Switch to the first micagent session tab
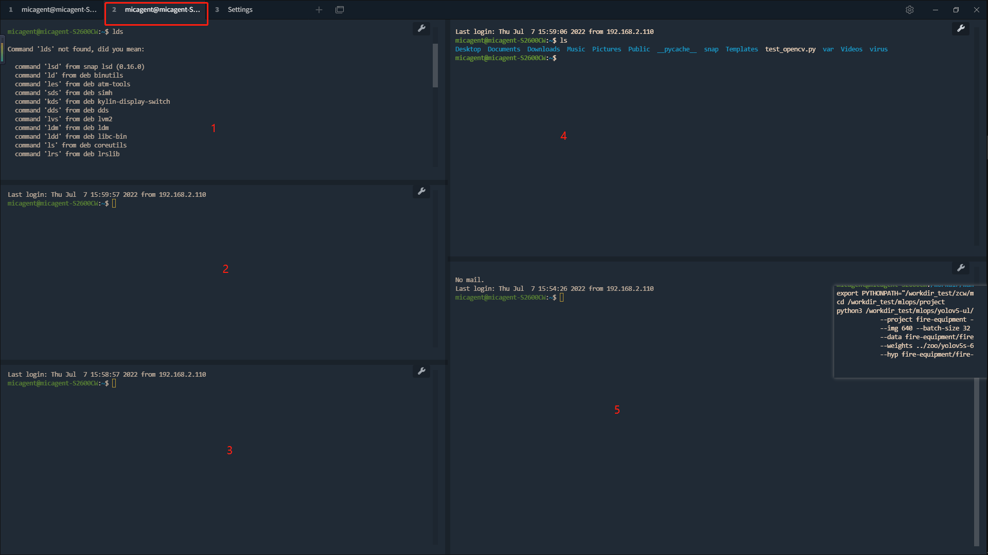 click(x=57, y=9)
